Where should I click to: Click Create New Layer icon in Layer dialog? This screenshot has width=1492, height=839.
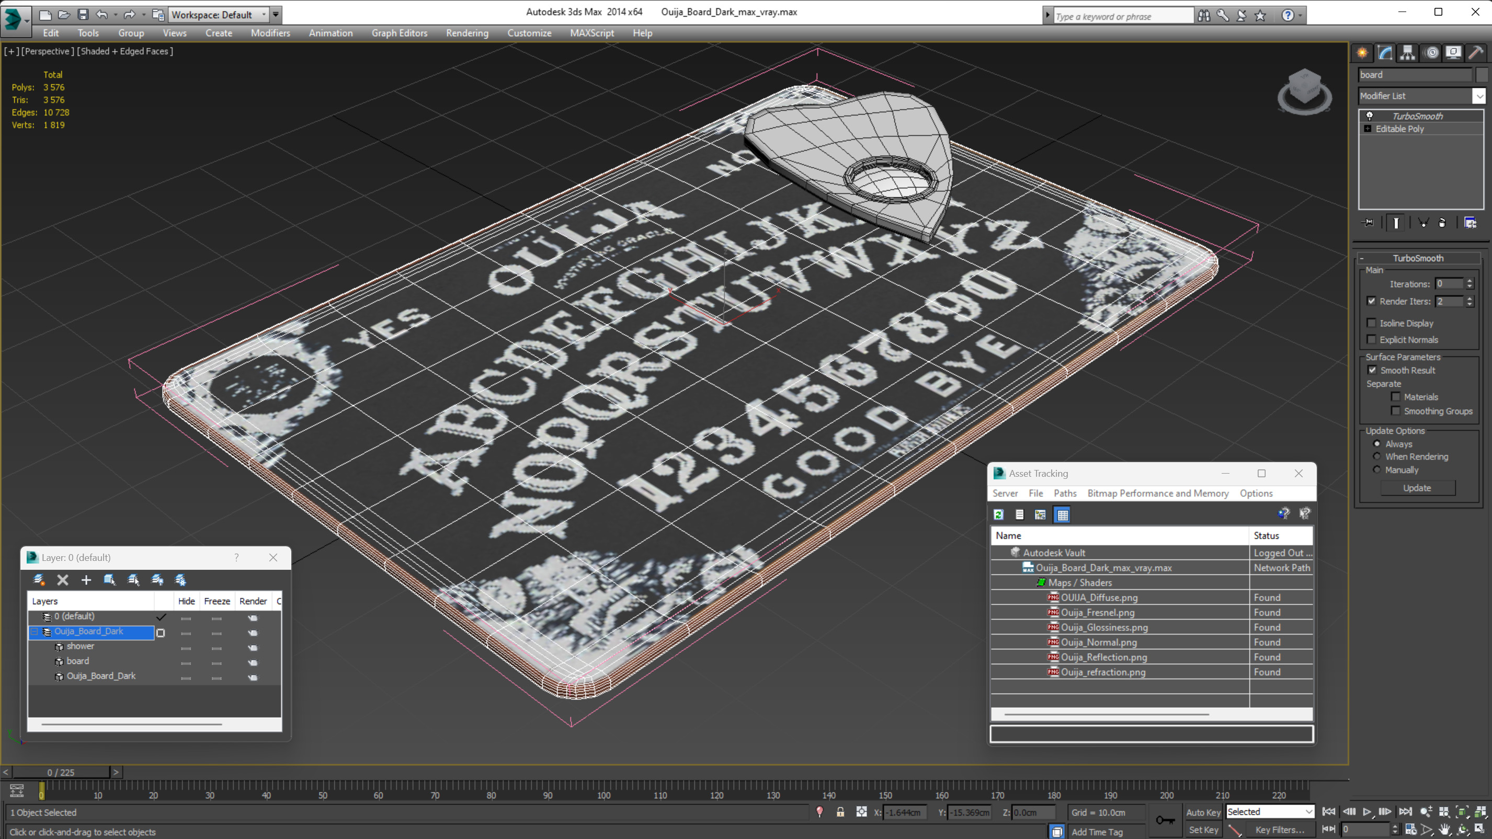point(39,580)
